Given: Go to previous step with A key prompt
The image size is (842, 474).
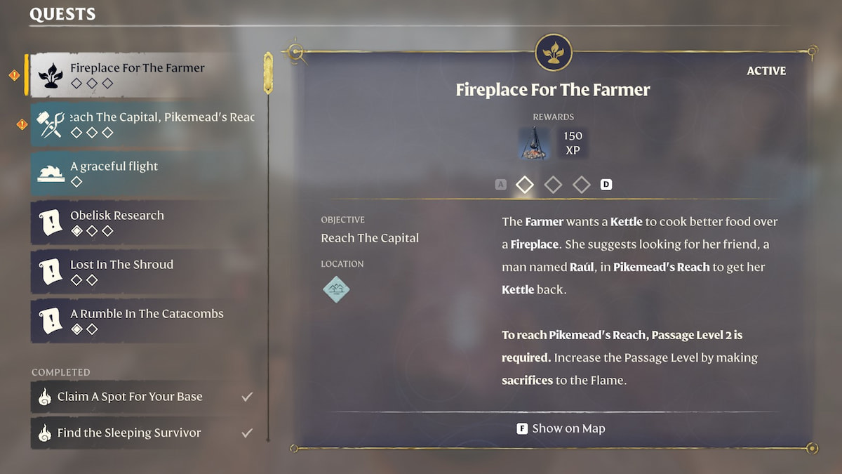Looking at the screenshot, I should point(500,185).
